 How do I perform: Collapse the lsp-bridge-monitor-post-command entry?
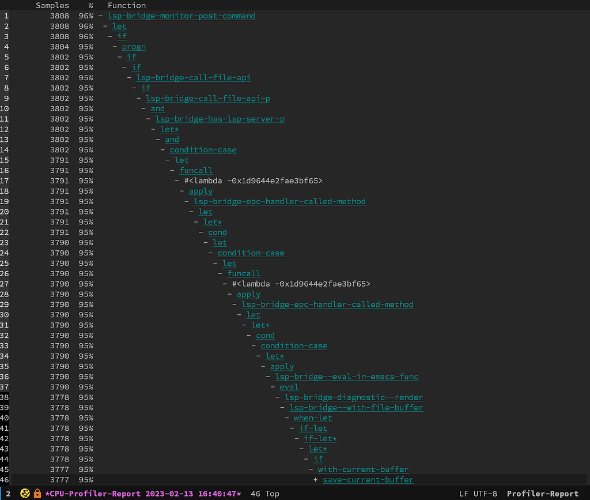click(99, 16)
